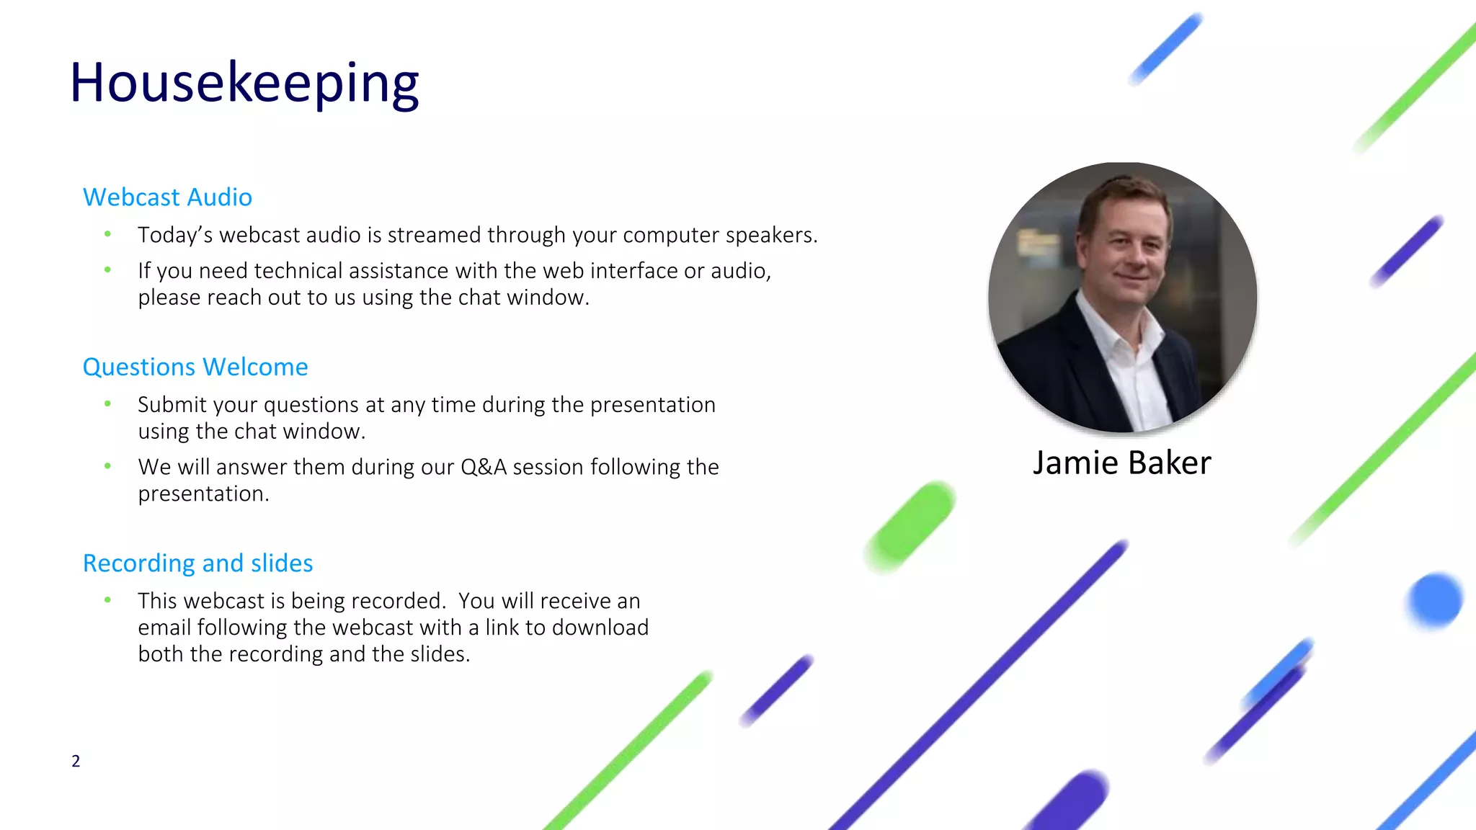Click Jamie Baker's circular portrait photo
Viewport: 1476px width, 830px height.
tap(1122, 297)
